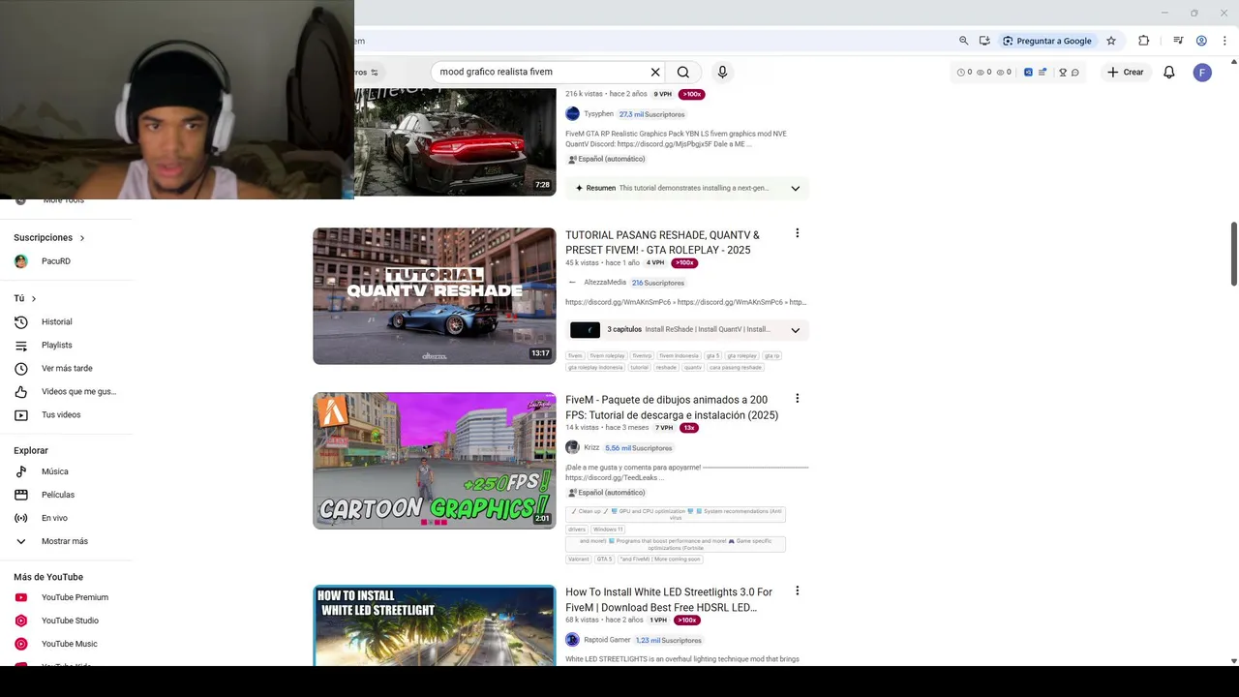Open the QuantV Reshade tutorial thumbnail
Screen dimensions: 1239x697
[435, 296]
